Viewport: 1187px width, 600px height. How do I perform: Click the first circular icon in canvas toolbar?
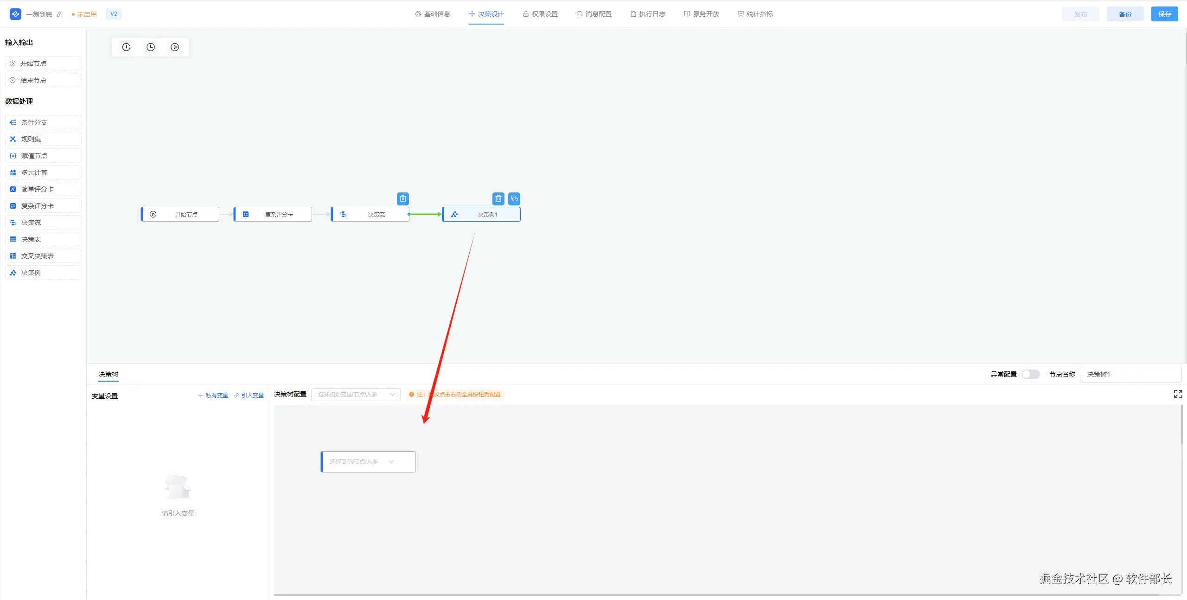pyautogui.click(x=127, y=47)
